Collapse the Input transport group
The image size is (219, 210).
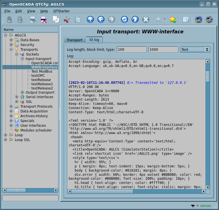click(22, 59)
